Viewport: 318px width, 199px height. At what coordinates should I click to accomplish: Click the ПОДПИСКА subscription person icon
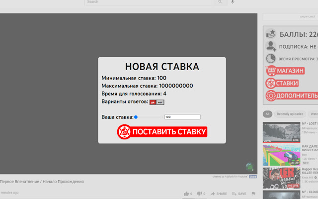pos(271,46)
